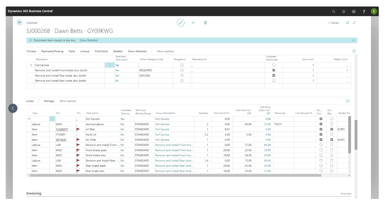Open the Payments/Posting menu
This screenshot has width=385, height=204.
[x=52, y=51]
